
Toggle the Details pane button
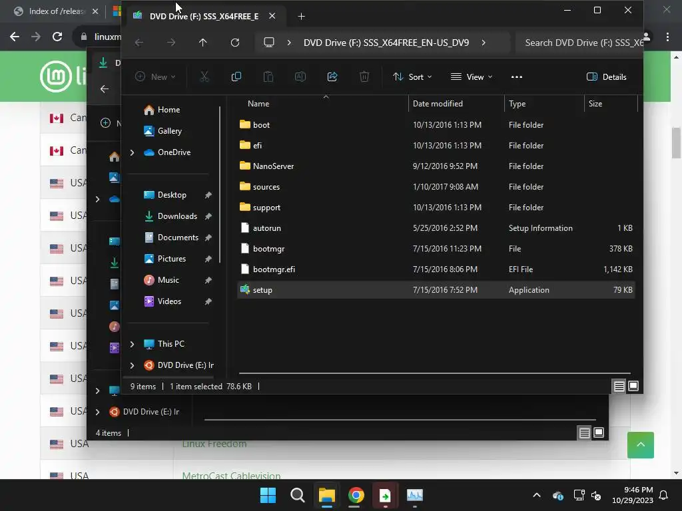606,77
